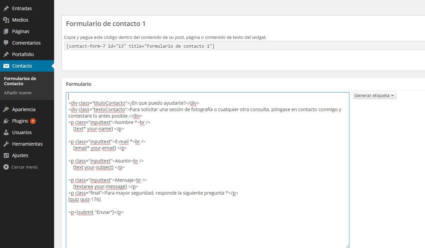Click the Páginas pages icon
The image size is (425, 248).
pyautogui.click(x=6, y=31)
